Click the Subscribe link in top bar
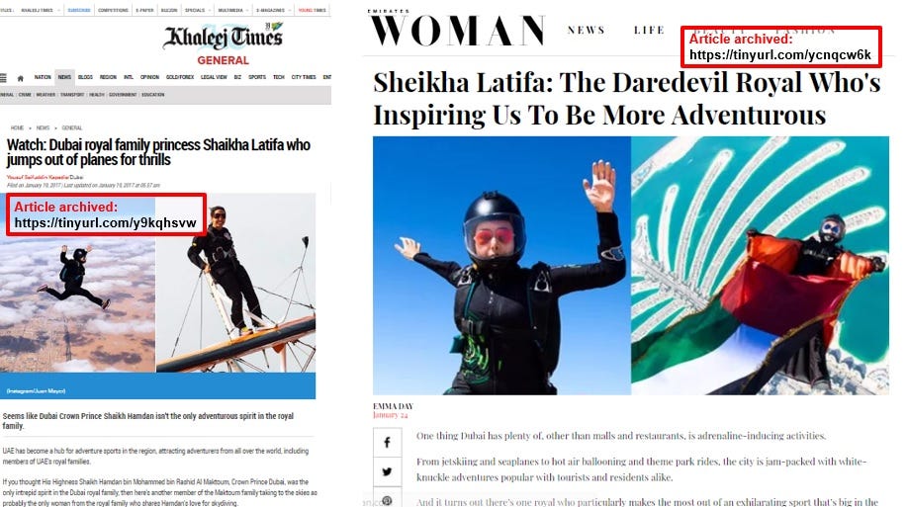Viewport: 907px width, 507px height. (x=79, y=11)
